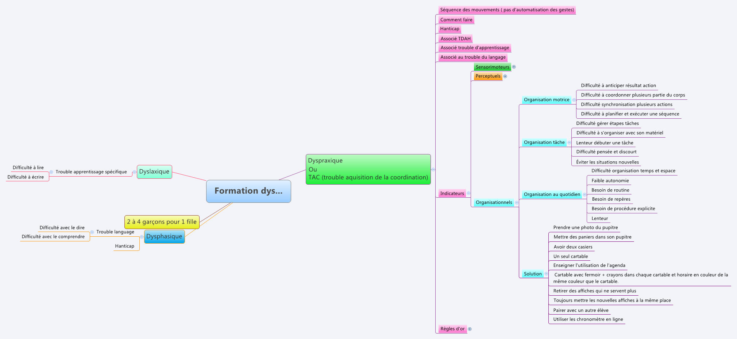The image size is (737, 339).
Task: Select the Difficulté à lire node
Action: (x=27, y=167)
